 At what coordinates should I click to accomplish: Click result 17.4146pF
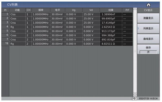coord(111,23)
